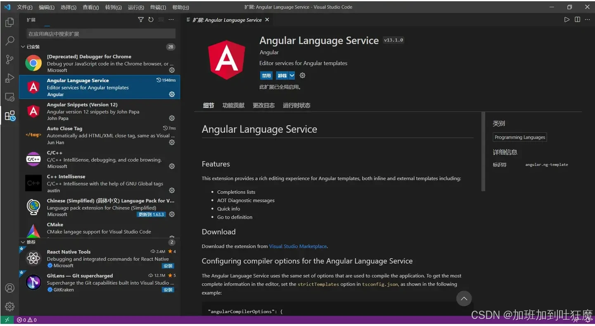Click gear for Angular Language Service in list
595x326 pixels.
(x=172, y=94)
